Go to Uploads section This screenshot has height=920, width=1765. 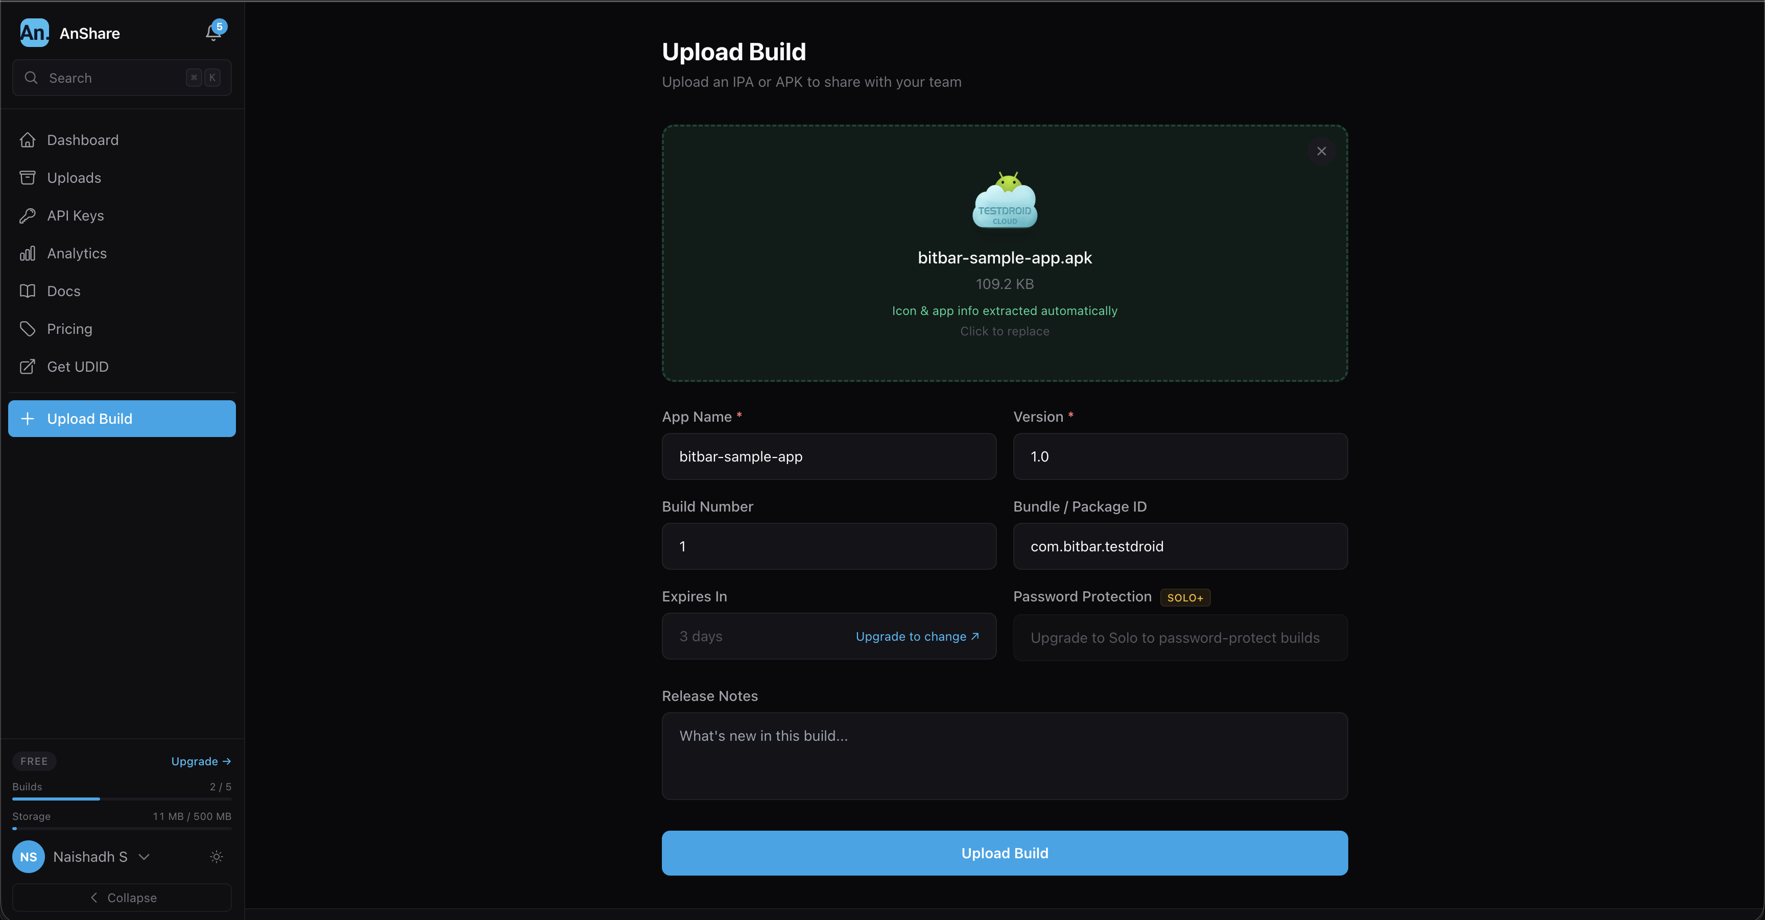pyautogui.click(x=122, y=178)
